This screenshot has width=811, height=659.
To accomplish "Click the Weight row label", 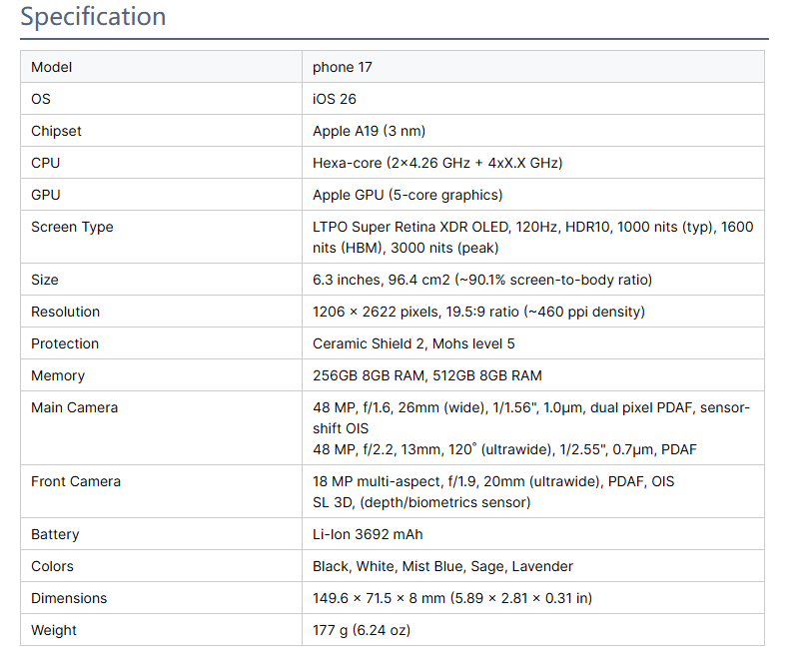I will 54,630.
